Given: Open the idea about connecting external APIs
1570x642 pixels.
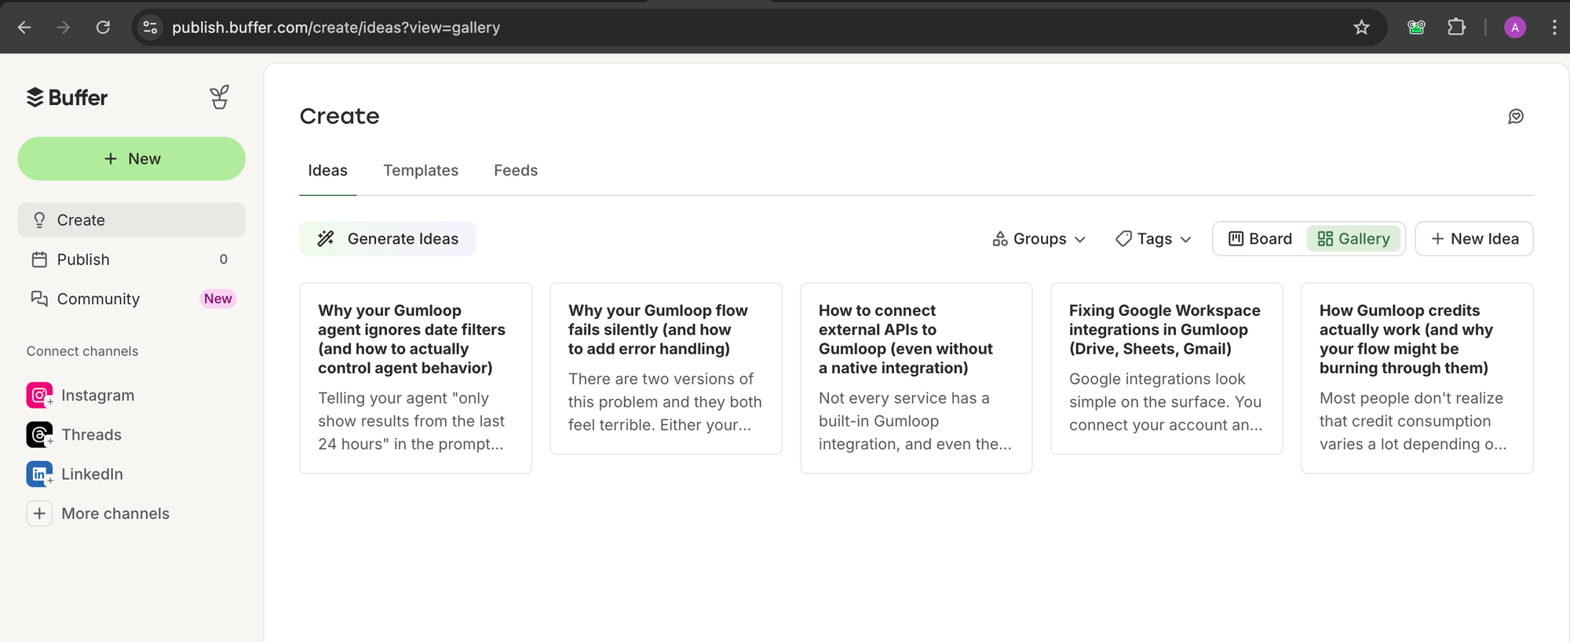Looking at the screenshot, I should click(x=916, y=378).
